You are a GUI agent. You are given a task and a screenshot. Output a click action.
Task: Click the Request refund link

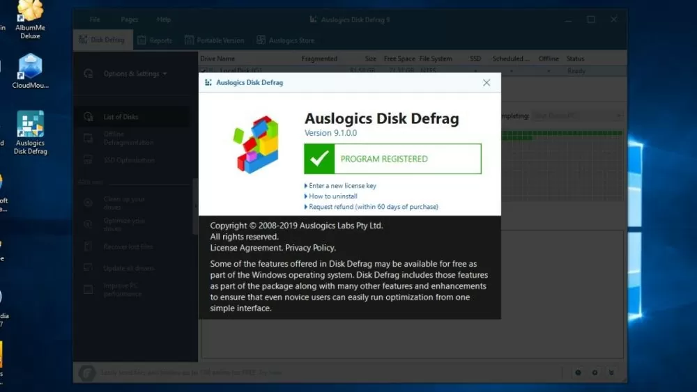(x=373, y=207)
